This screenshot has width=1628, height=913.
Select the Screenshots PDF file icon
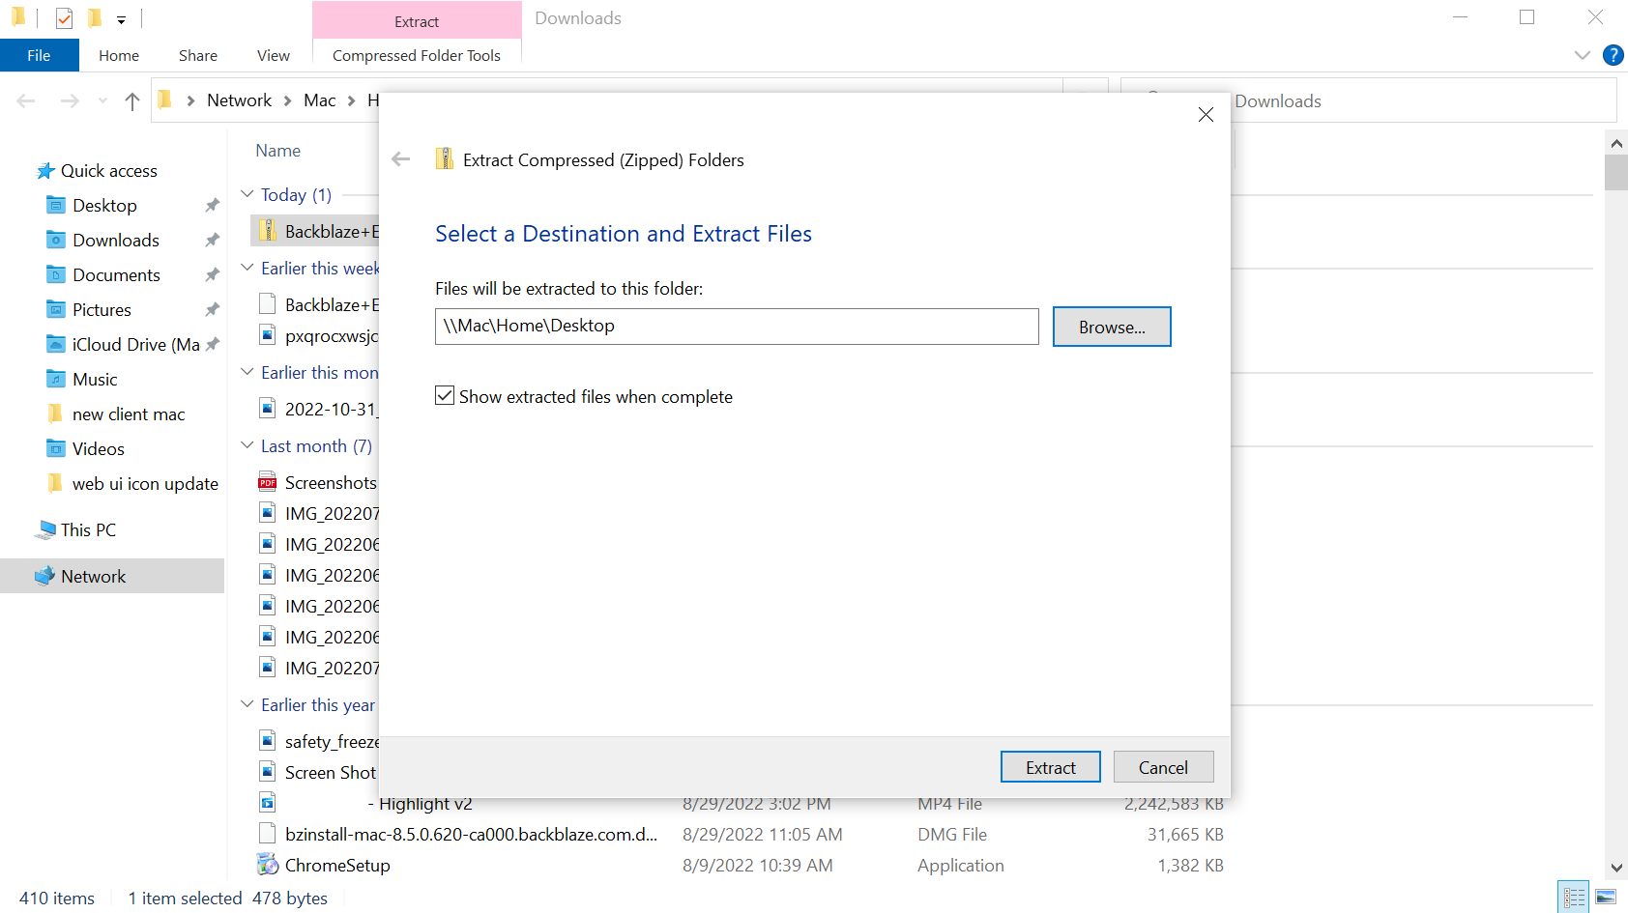click(x=268, y=482)
